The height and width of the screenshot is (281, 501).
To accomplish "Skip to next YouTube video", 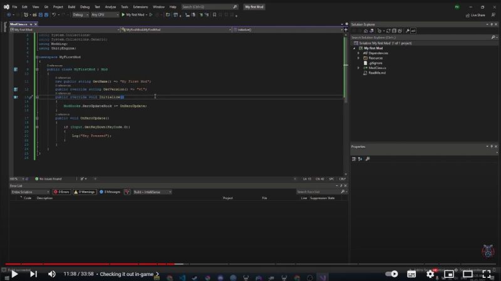I will [x=34, y=274].
